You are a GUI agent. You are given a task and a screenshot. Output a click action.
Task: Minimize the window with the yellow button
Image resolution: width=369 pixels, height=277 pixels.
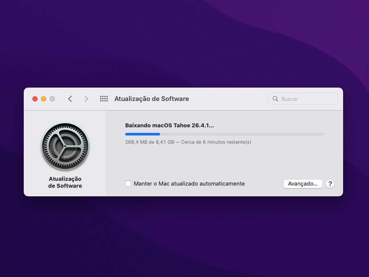point(44,99)
